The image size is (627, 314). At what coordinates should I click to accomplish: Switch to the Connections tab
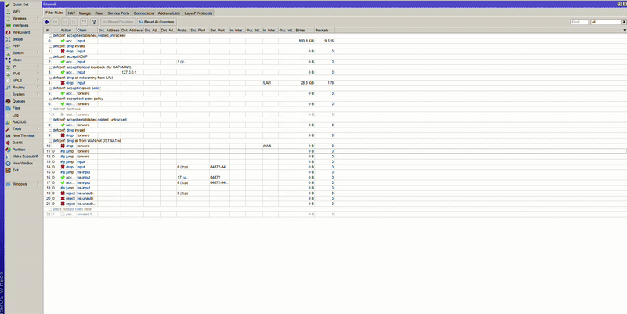143,13
